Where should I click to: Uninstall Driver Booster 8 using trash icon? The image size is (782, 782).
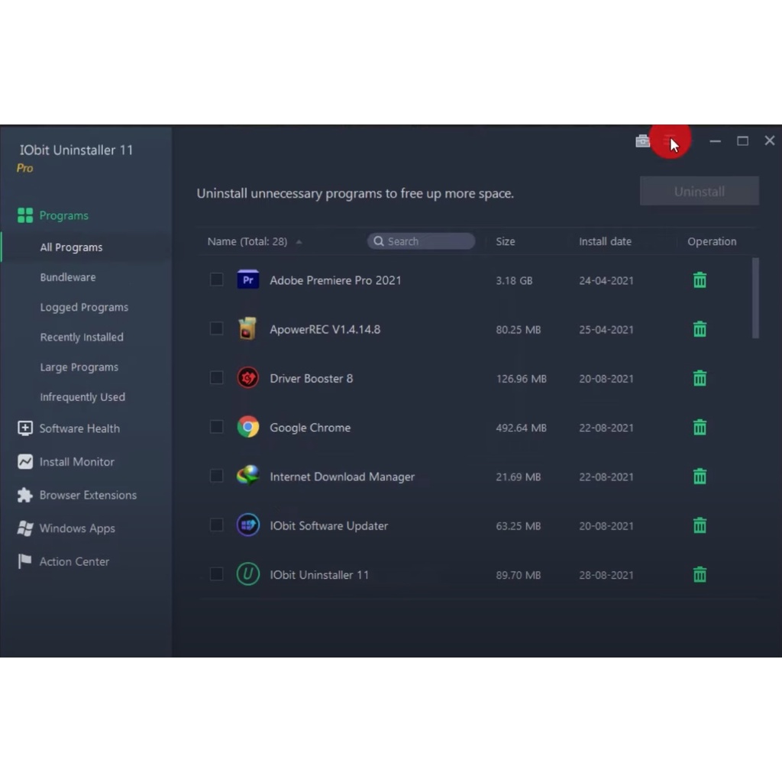(x=700, y=379)
